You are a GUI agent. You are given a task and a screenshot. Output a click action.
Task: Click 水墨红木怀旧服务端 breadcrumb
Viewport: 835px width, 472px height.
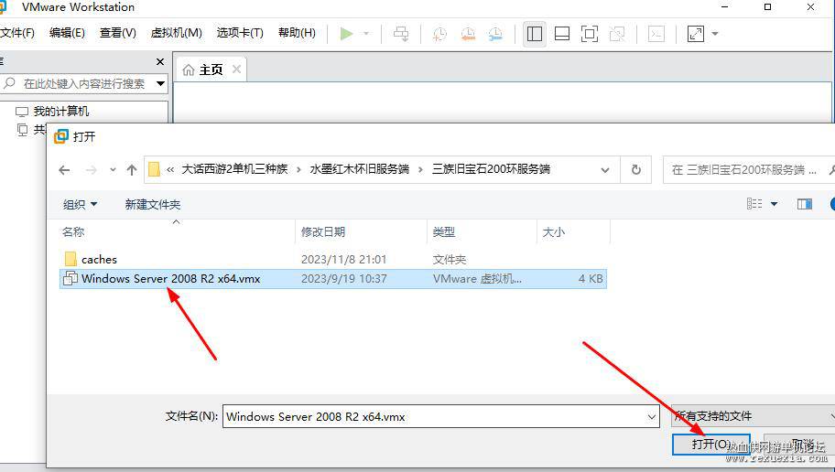coord(360,169)
